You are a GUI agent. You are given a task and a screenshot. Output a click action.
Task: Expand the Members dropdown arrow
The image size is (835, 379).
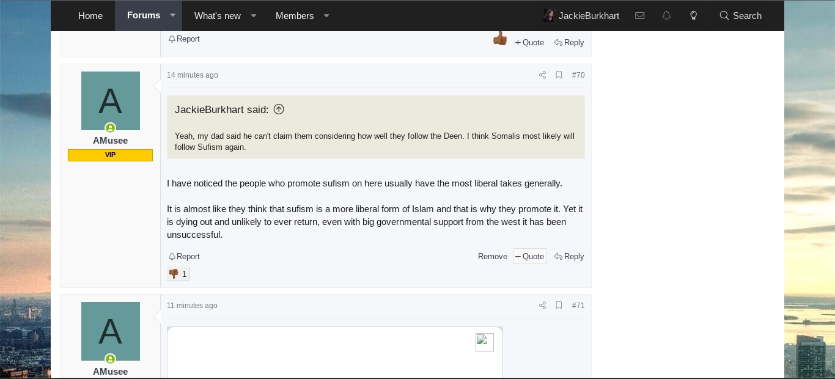pyautogui.click(x=326, y=16)
